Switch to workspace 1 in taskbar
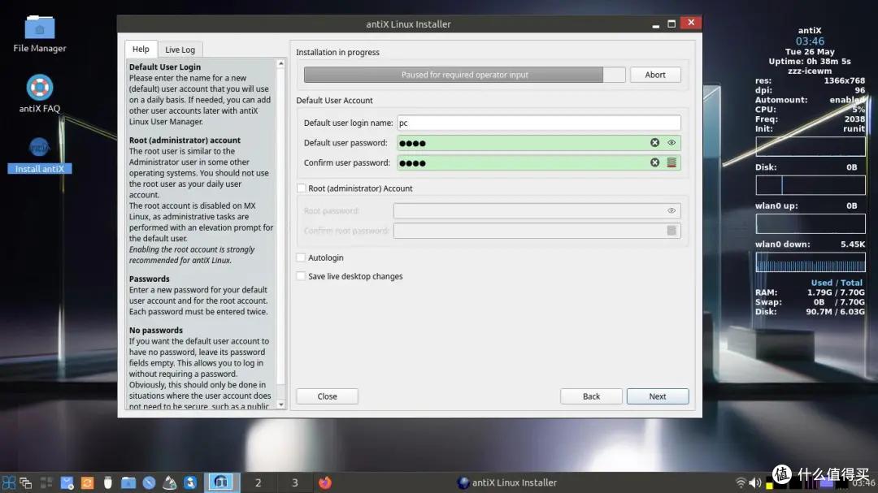The image size is (878, 493). [221, 482]
